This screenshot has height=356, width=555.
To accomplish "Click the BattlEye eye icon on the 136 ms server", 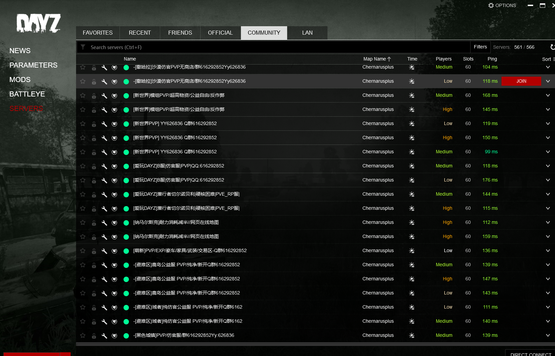I will pos(114,251).
